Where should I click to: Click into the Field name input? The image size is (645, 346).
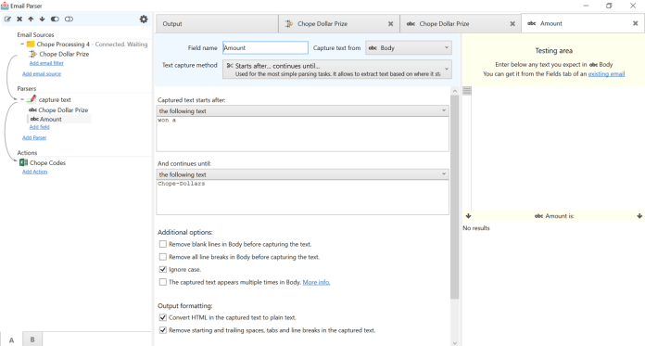[265, 48]
